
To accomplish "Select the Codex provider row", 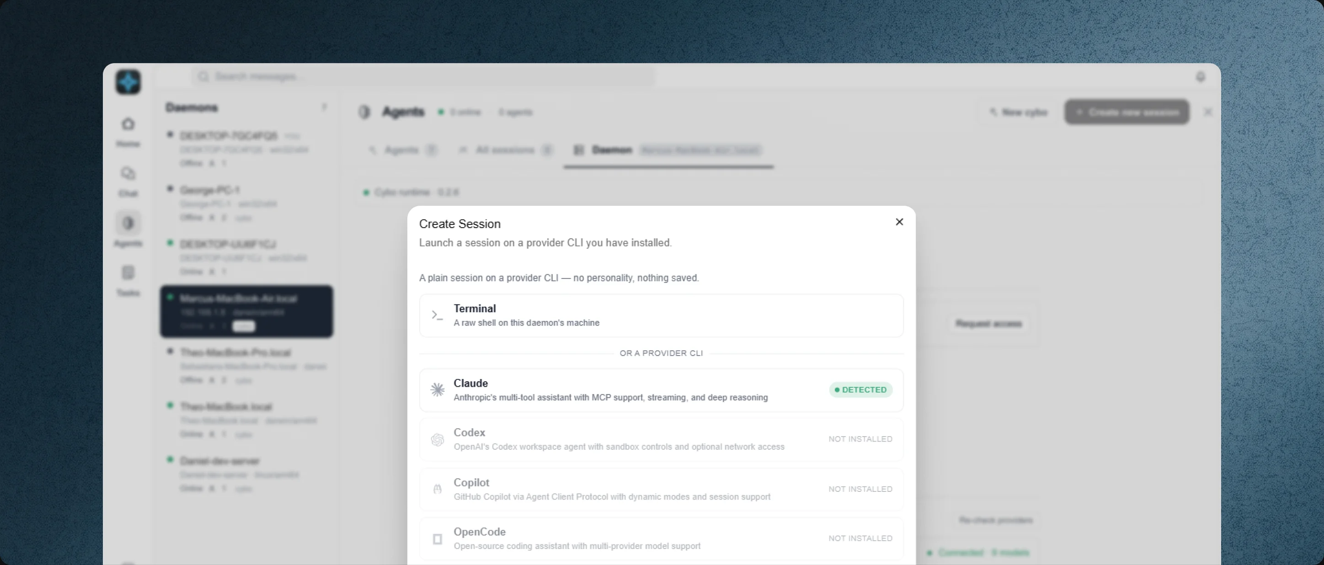I will click(661, 439).
